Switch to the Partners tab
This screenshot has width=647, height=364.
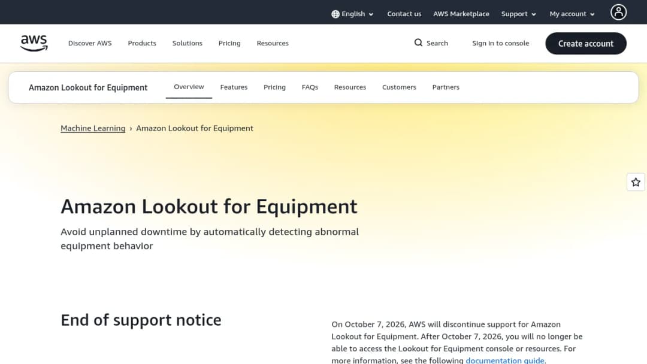point(446,87)
